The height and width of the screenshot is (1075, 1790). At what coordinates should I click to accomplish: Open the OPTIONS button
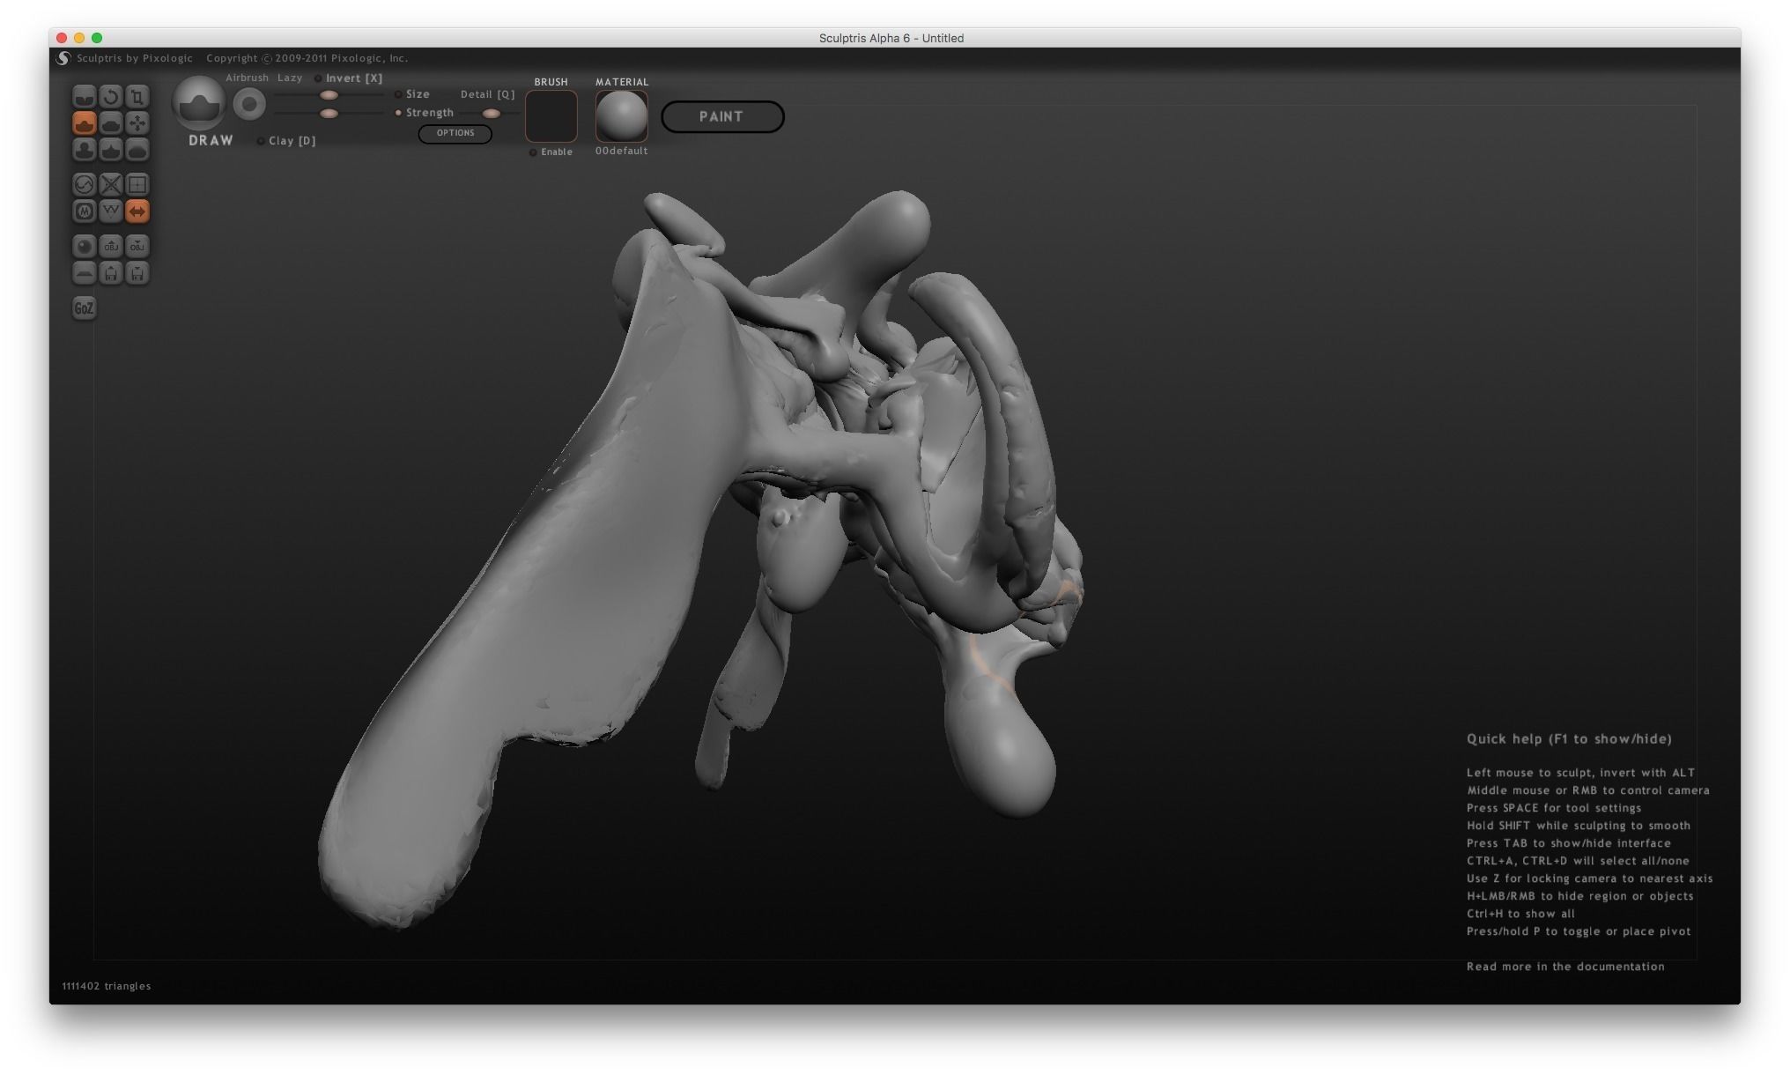tap(455, 133)
